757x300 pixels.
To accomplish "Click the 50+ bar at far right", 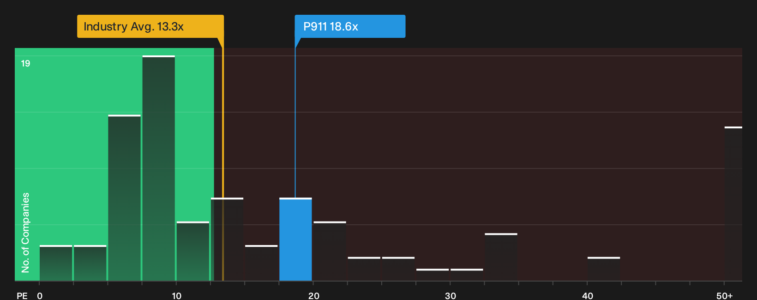I will pos(733,204).
